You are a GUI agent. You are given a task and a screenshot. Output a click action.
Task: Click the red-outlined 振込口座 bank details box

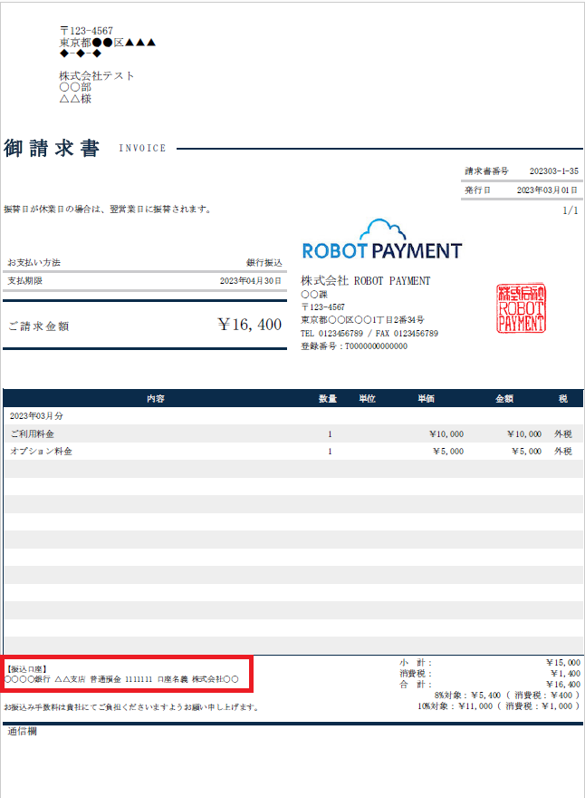127,674
